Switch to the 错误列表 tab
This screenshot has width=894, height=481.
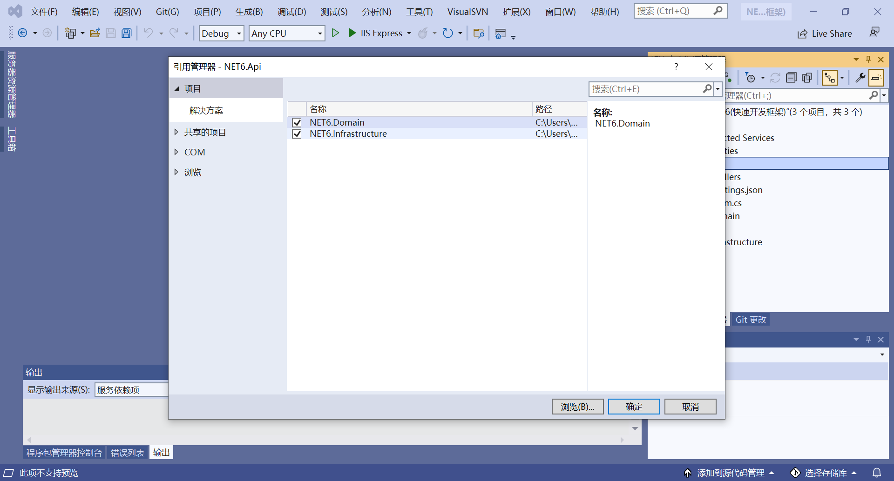[128, 453]
